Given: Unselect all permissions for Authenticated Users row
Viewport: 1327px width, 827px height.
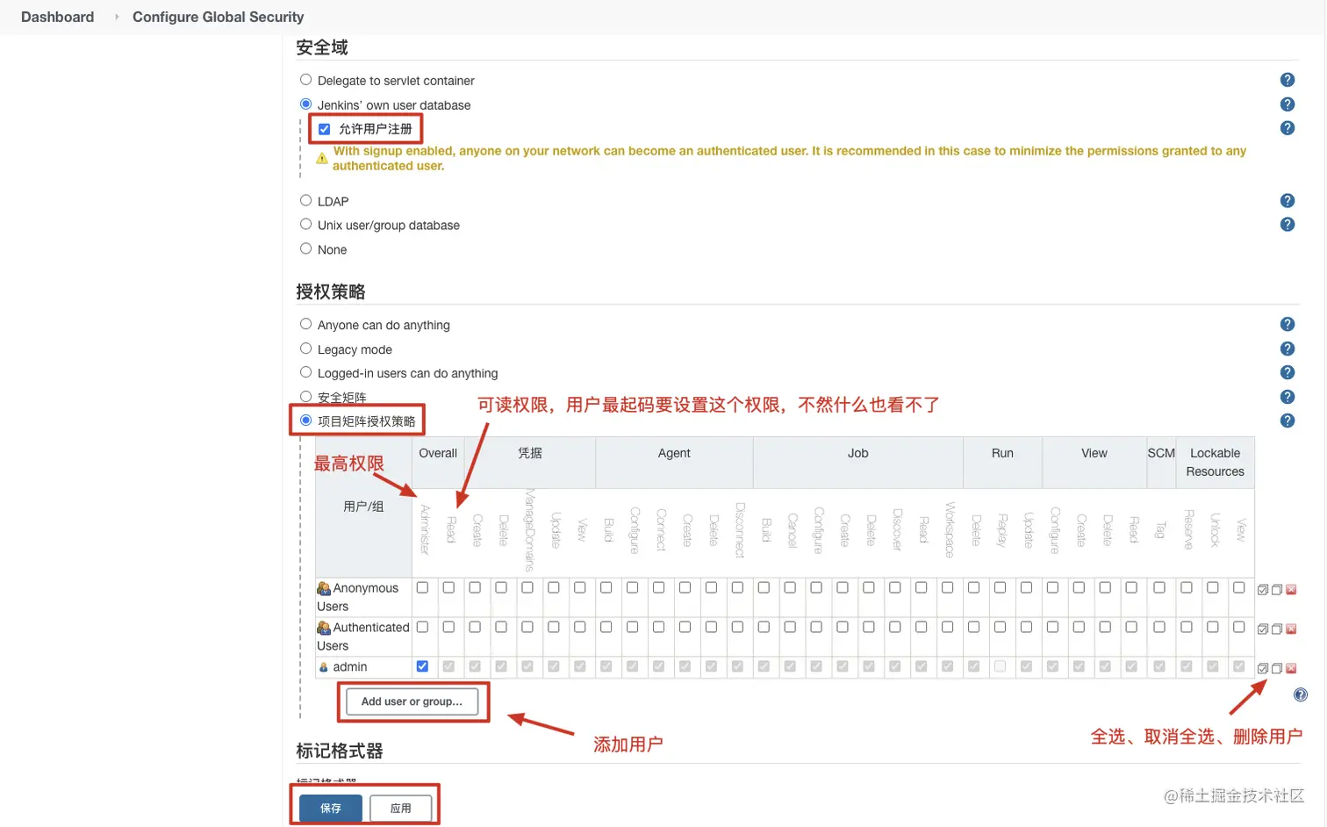Looking at the screenshot, I should tap(1277, 629).
